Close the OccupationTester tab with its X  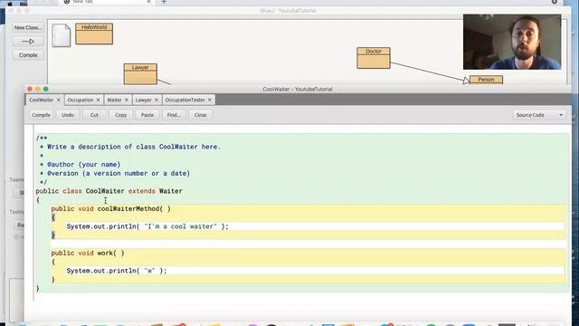click(x=210, y=100)
